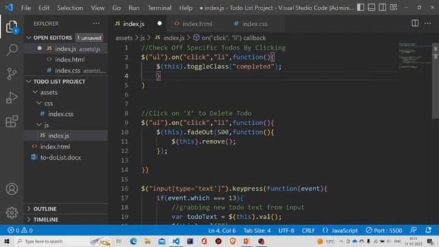439x247 pixels.
Task: Open the Run menu
Action: pos(134,8)
